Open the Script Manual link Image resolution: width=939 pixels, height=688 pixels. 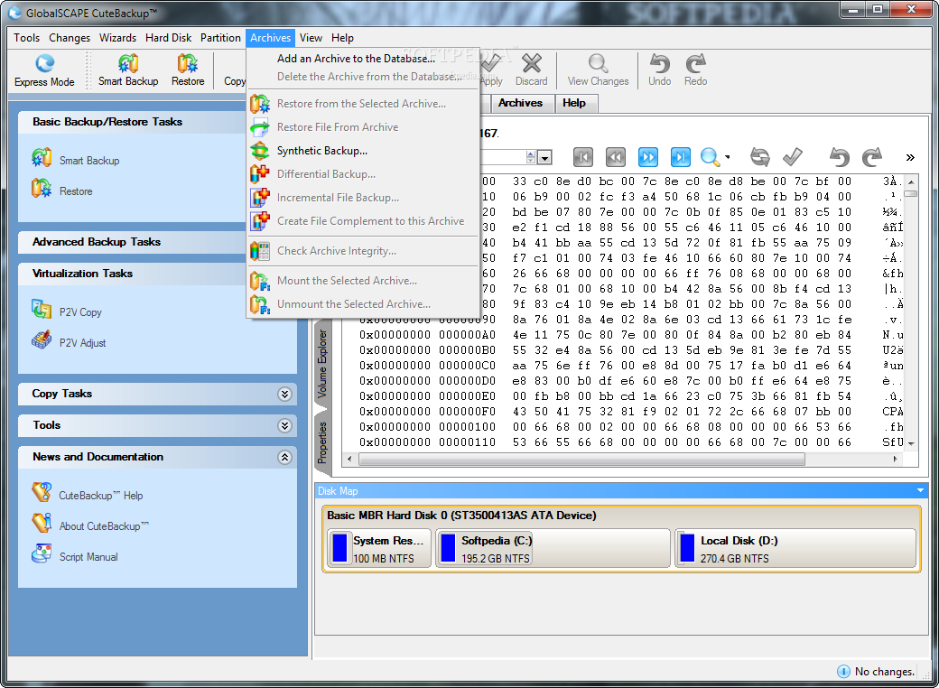(x=88, y=557)
